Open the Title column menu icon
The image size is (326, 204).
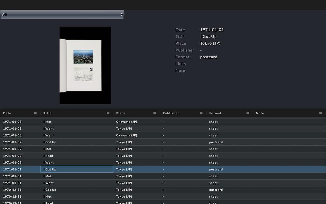(108, 113)
